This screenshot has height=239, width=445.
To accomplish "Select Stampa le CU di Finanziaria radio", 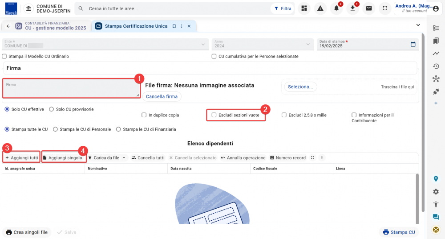I will (118, 129).
